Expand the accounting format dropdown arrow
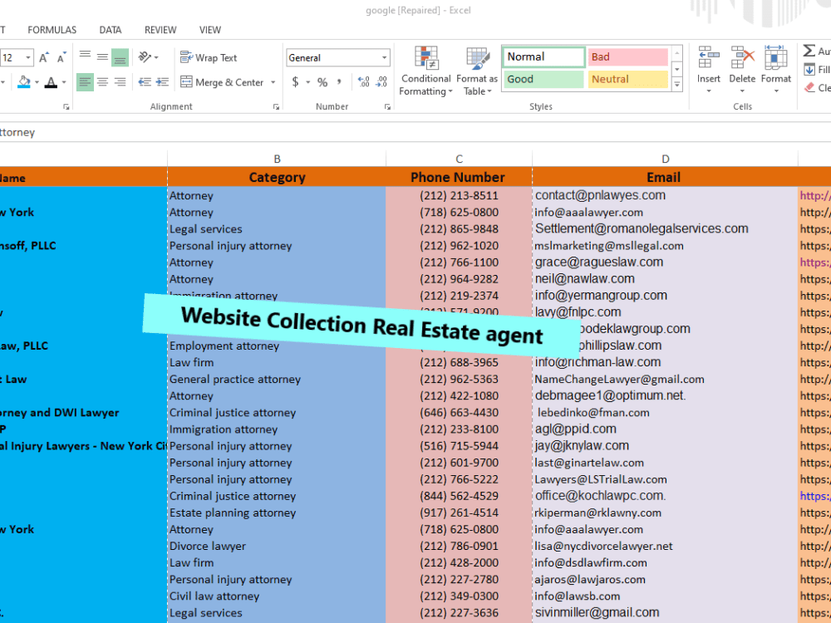The width and height of the screenshot is (831, 623). [x=308, y=82]
